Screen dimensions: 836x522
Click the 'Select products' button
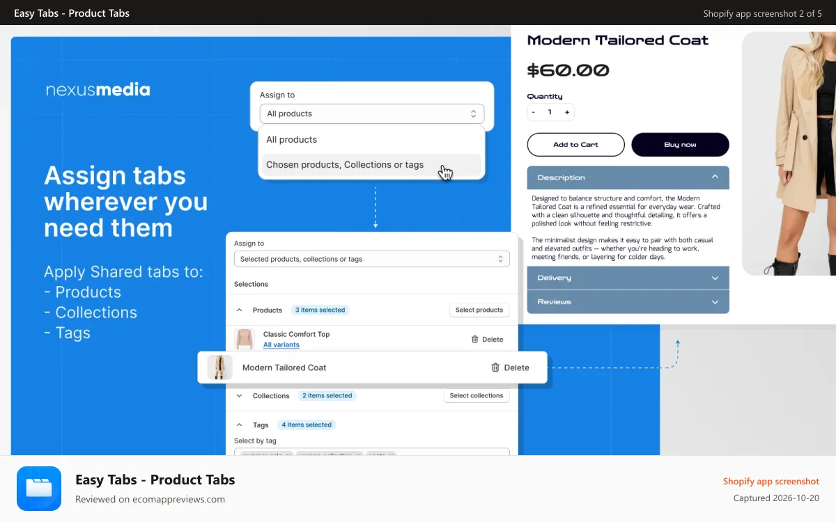click(479, 310)
